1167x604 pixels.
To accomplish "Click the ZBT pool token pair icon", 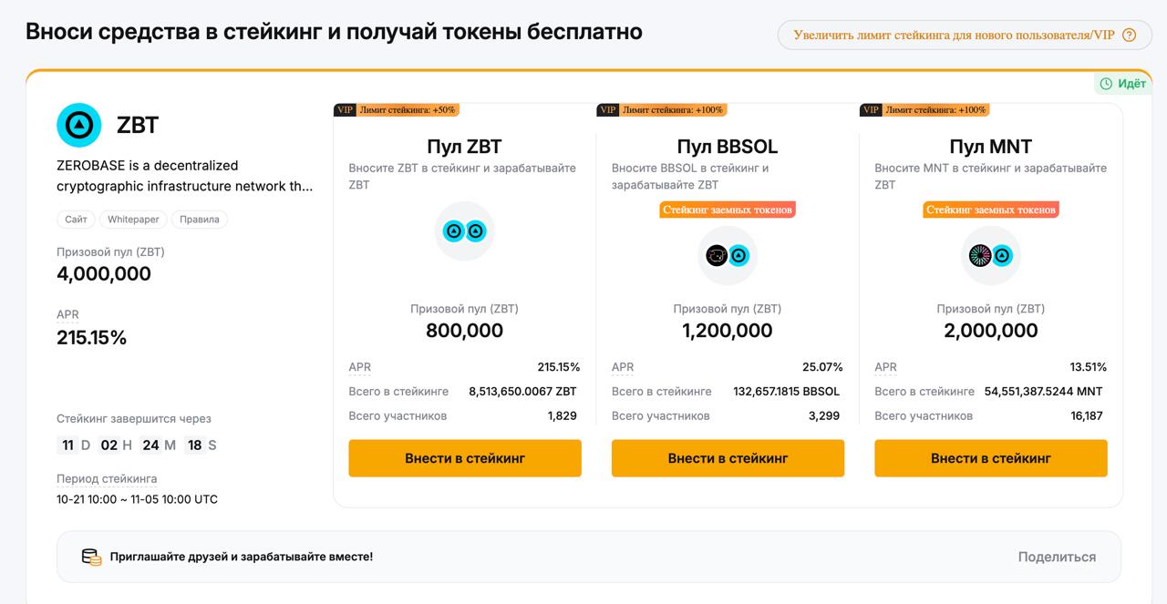I will click(x=464, y=231).
